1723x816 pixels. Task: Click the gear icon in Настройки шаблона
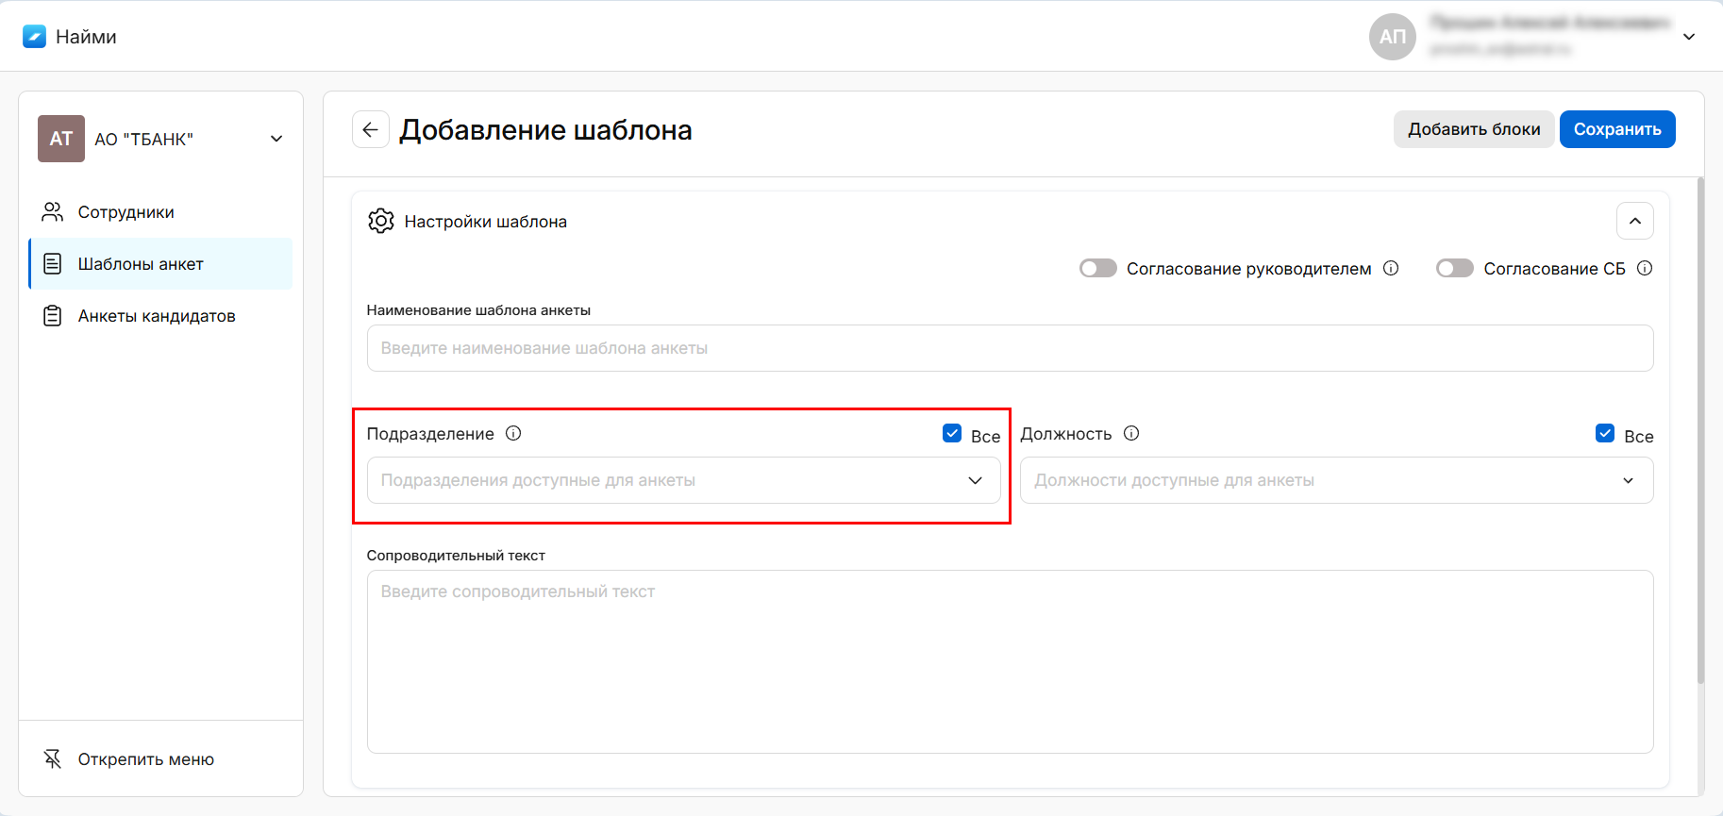coord(381,221)
